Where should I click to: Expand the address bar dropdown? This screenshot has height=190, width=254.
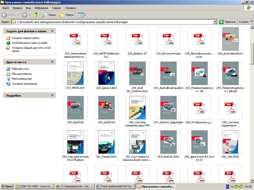pos(215,22)
